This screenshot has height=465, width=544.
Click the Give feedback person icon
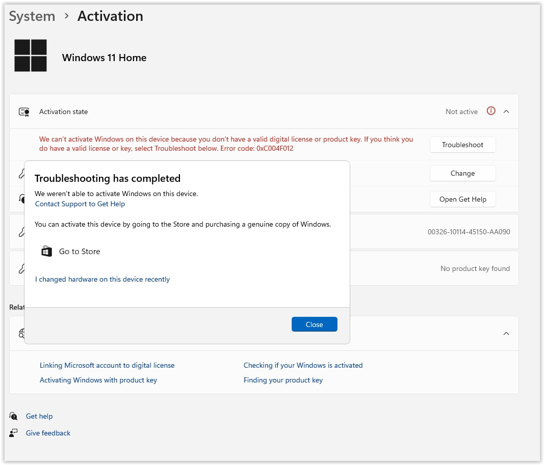pos(14,433)
